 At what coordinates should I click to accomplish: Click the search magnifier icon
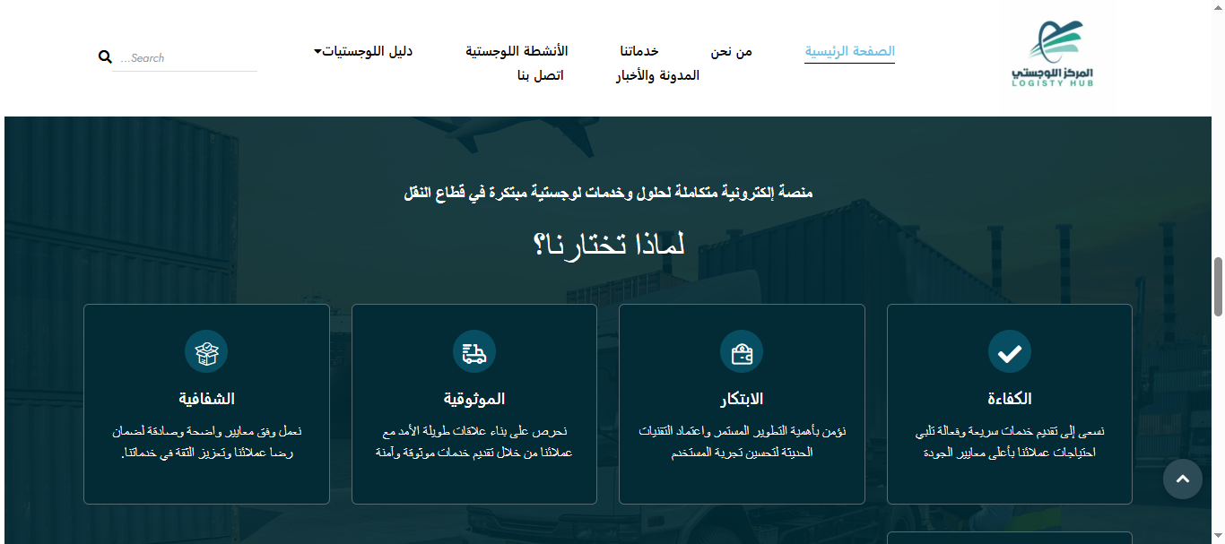(105, 57)
